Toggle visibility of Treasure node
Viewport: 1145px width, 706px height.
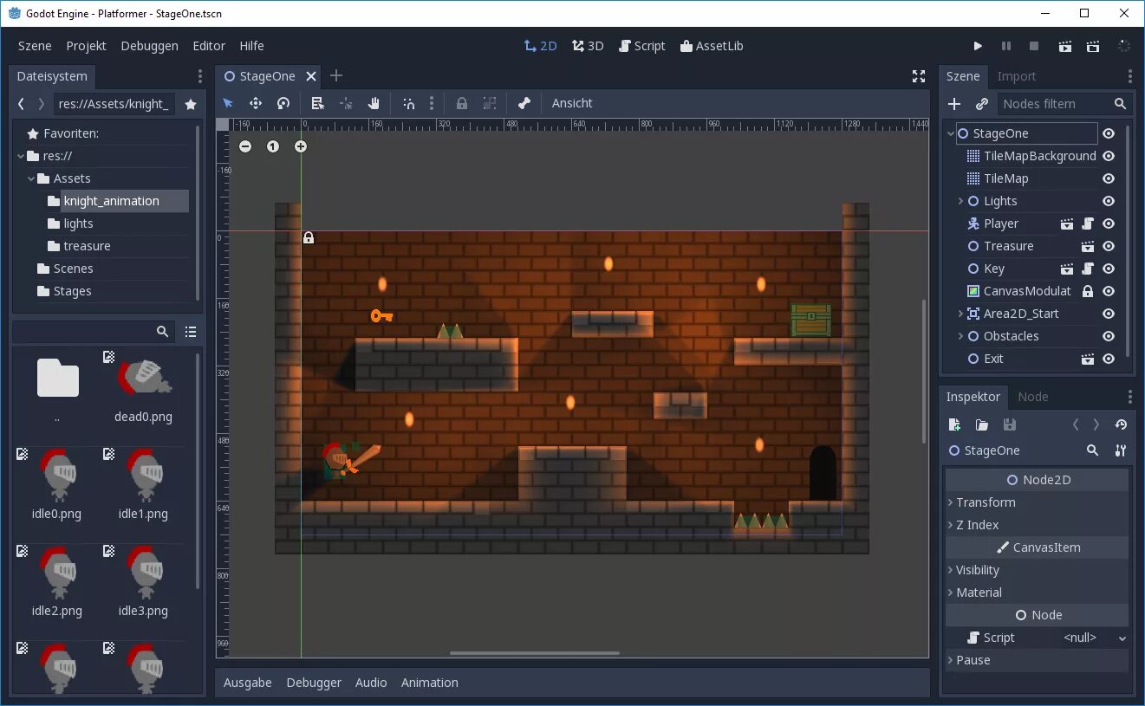pos(1108,246)
